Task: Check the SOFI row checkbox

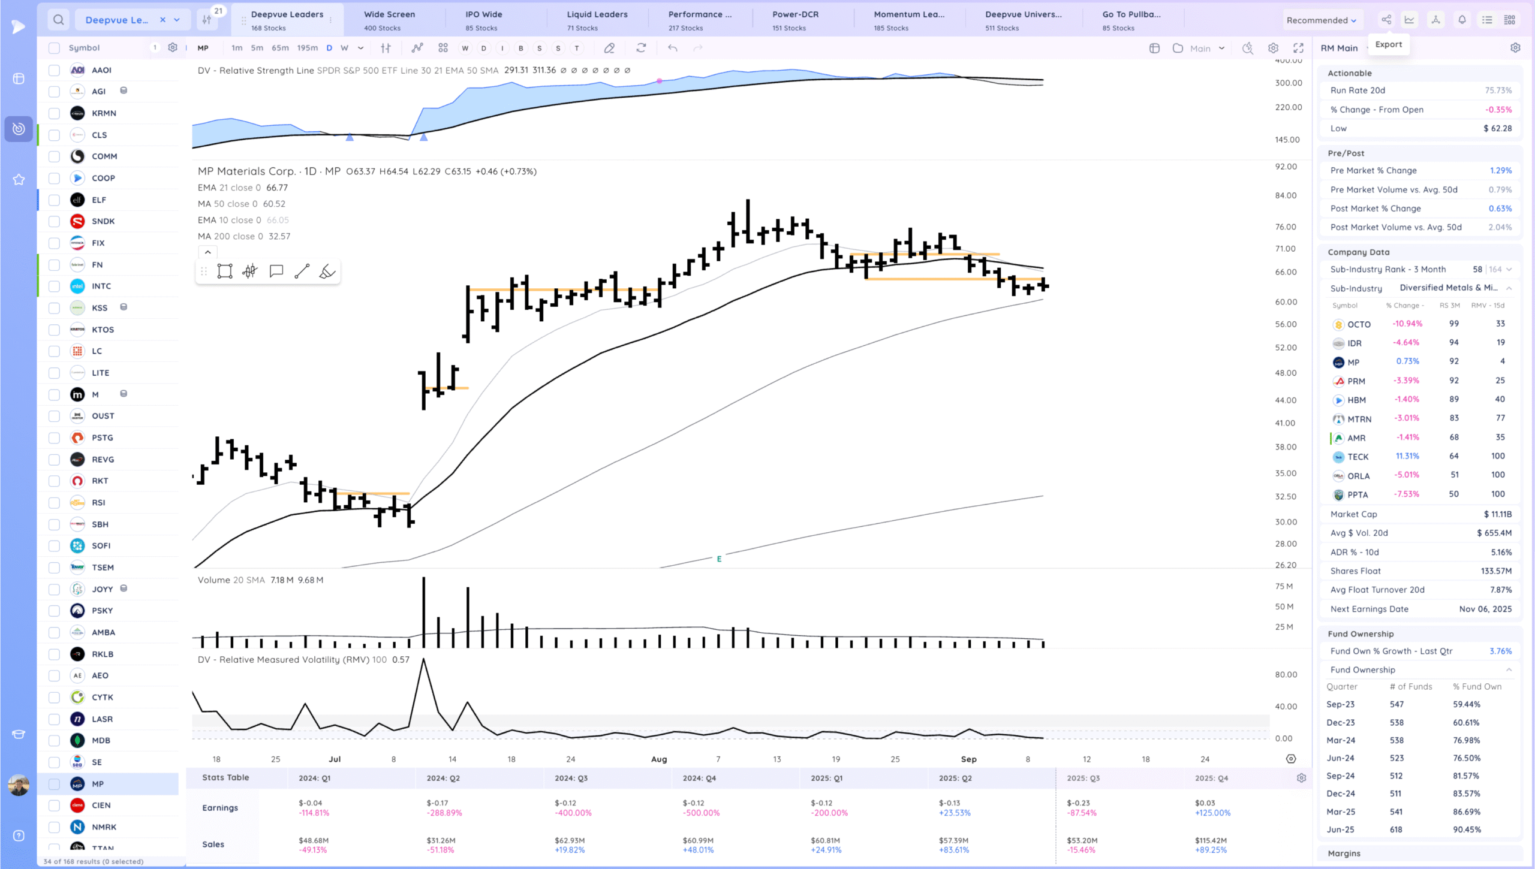Action: [x=54, y=546]
